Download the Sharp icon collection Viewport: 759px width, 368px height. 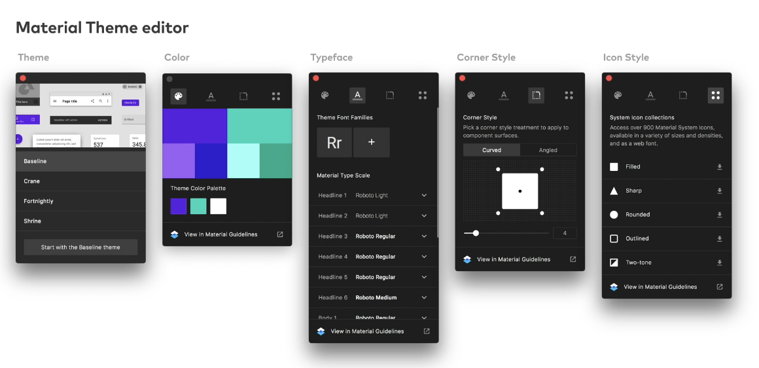[719, 191]
